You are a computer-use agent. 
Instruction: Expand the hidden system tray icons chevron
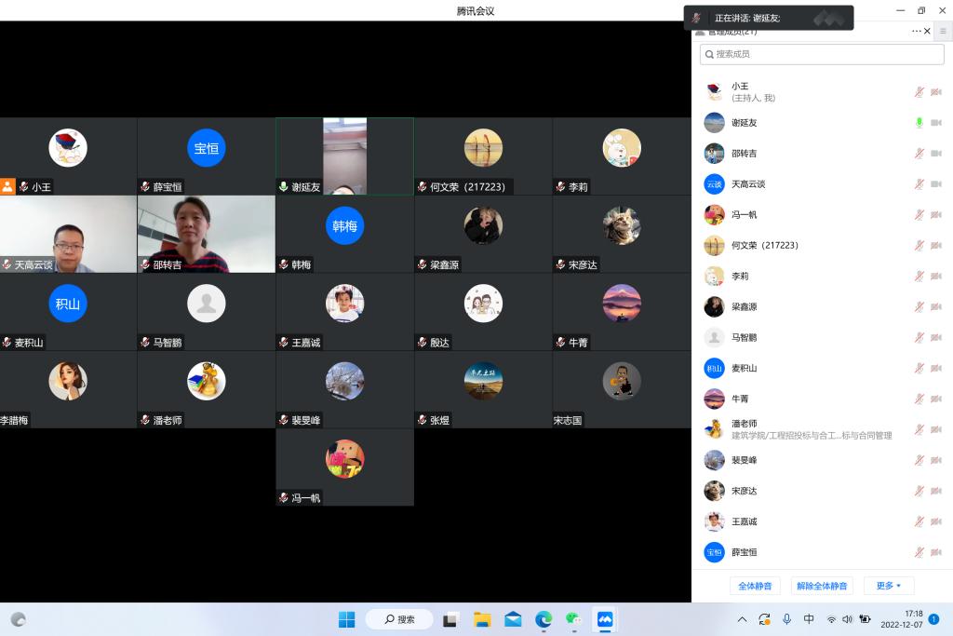pos(742,619)
